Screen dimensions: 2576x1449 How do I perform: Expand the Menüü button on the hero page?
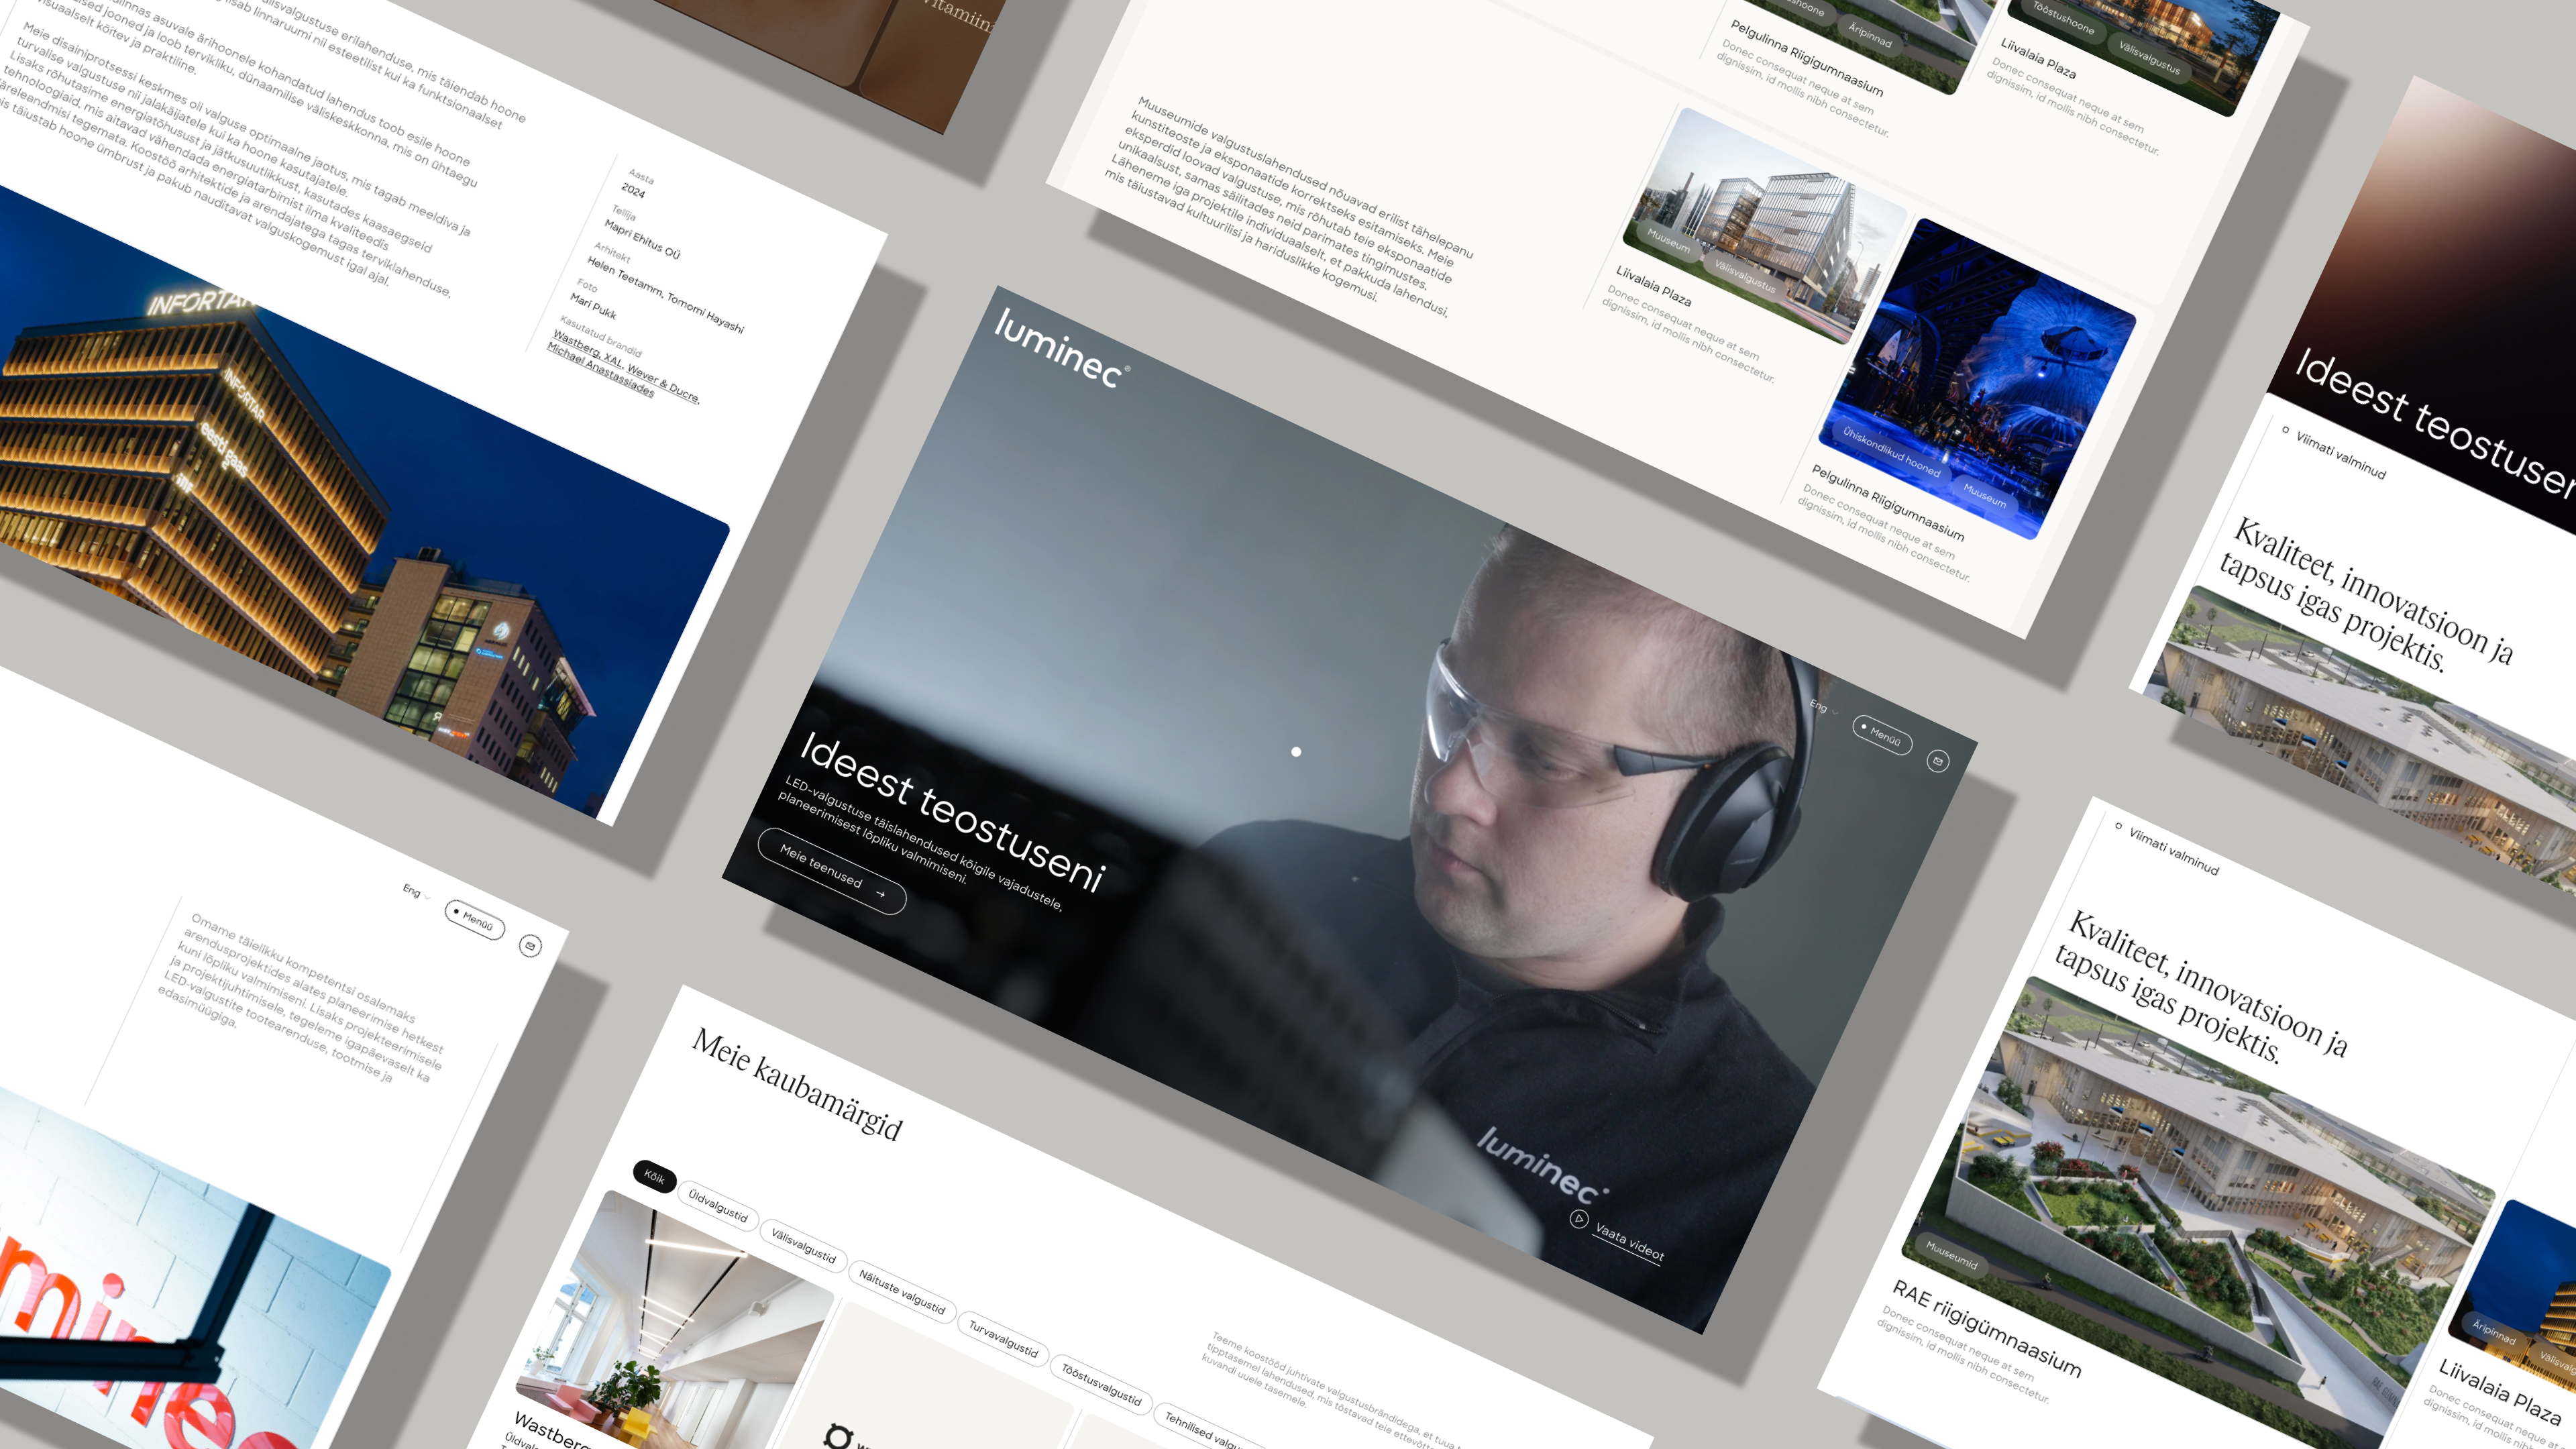pos(1882,736)
